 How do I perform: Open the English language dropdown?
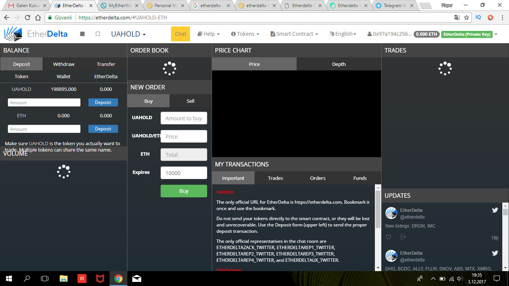343,34
